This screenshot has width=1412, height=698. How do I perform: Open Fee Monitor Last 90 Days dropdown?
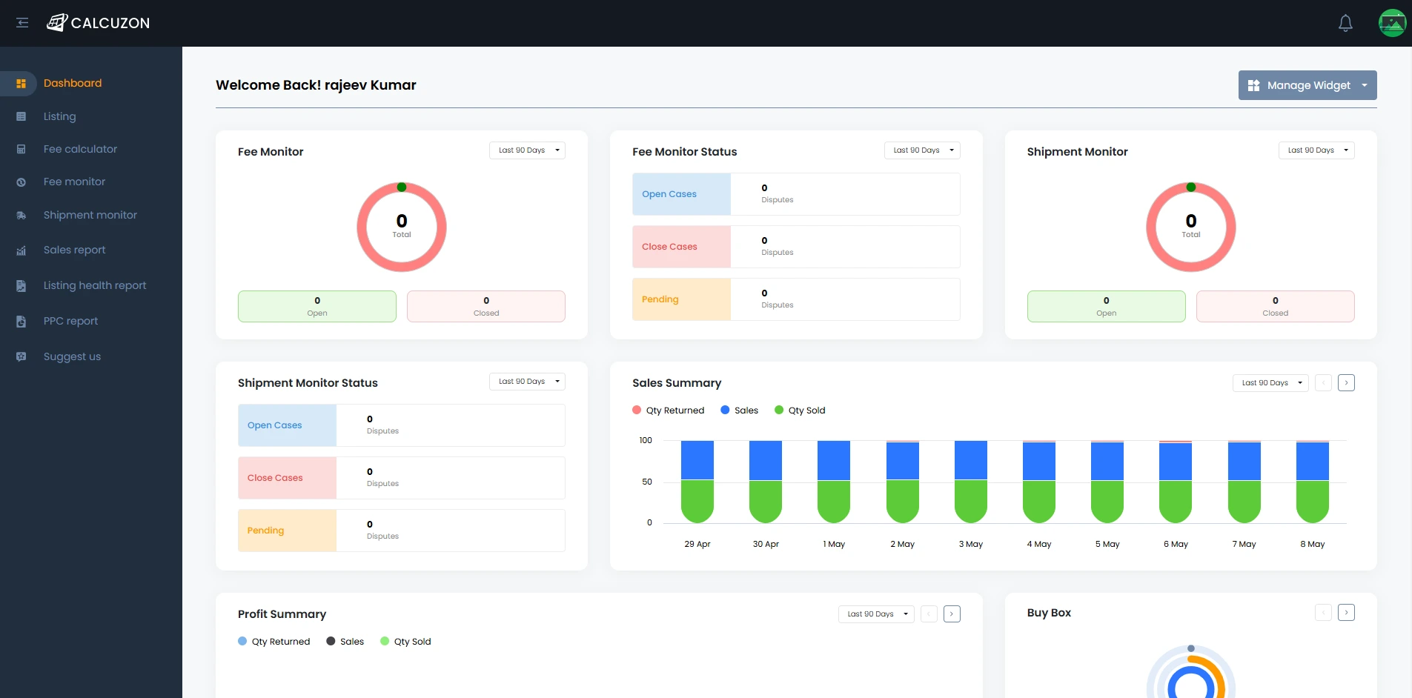pos(527,150)
